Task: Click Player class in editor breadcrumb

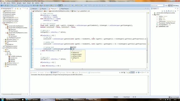Action: tap(75, 11)
